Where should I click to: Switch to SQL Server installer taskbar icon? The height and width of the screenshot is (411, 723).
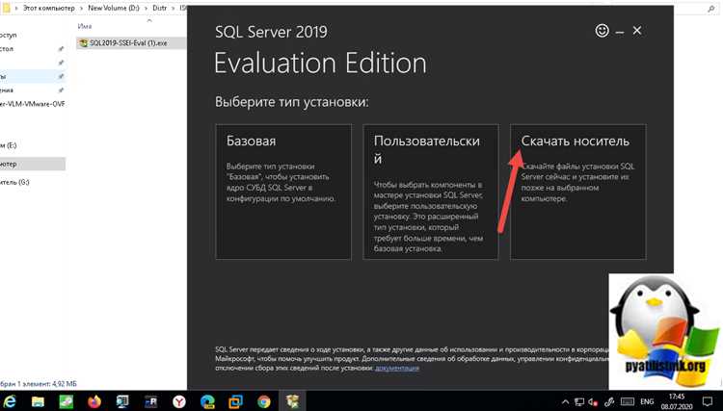292,401
